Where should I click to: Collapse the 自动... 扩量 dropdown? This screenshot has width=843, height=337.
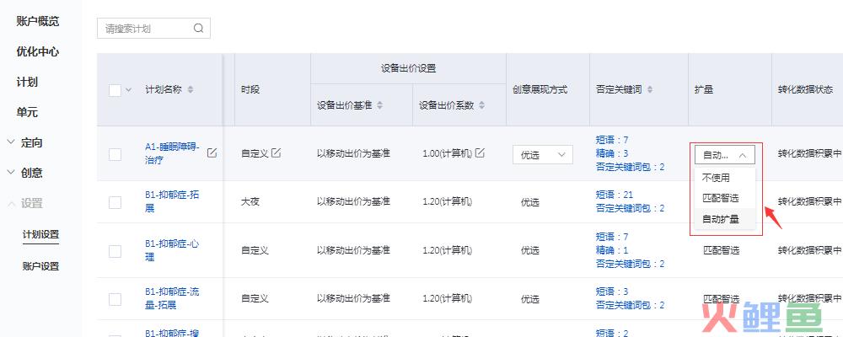(725, 155)
